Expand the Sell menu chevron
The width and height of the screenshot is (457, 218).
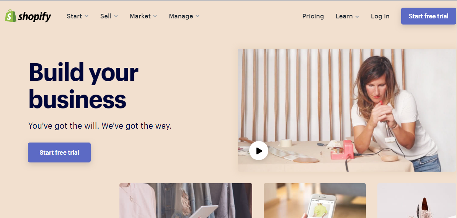pos(116,16)
